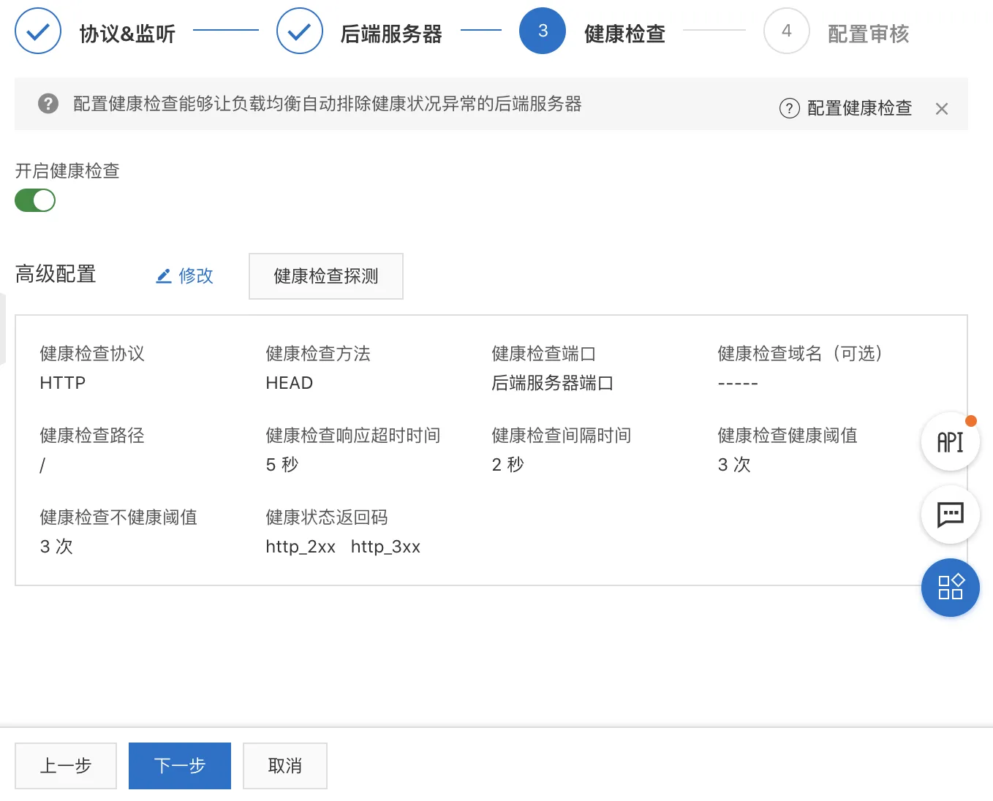This screenshot has height=801, width=993.
Task: Click the pencil icon next to 修改
Action: (164, 276)
